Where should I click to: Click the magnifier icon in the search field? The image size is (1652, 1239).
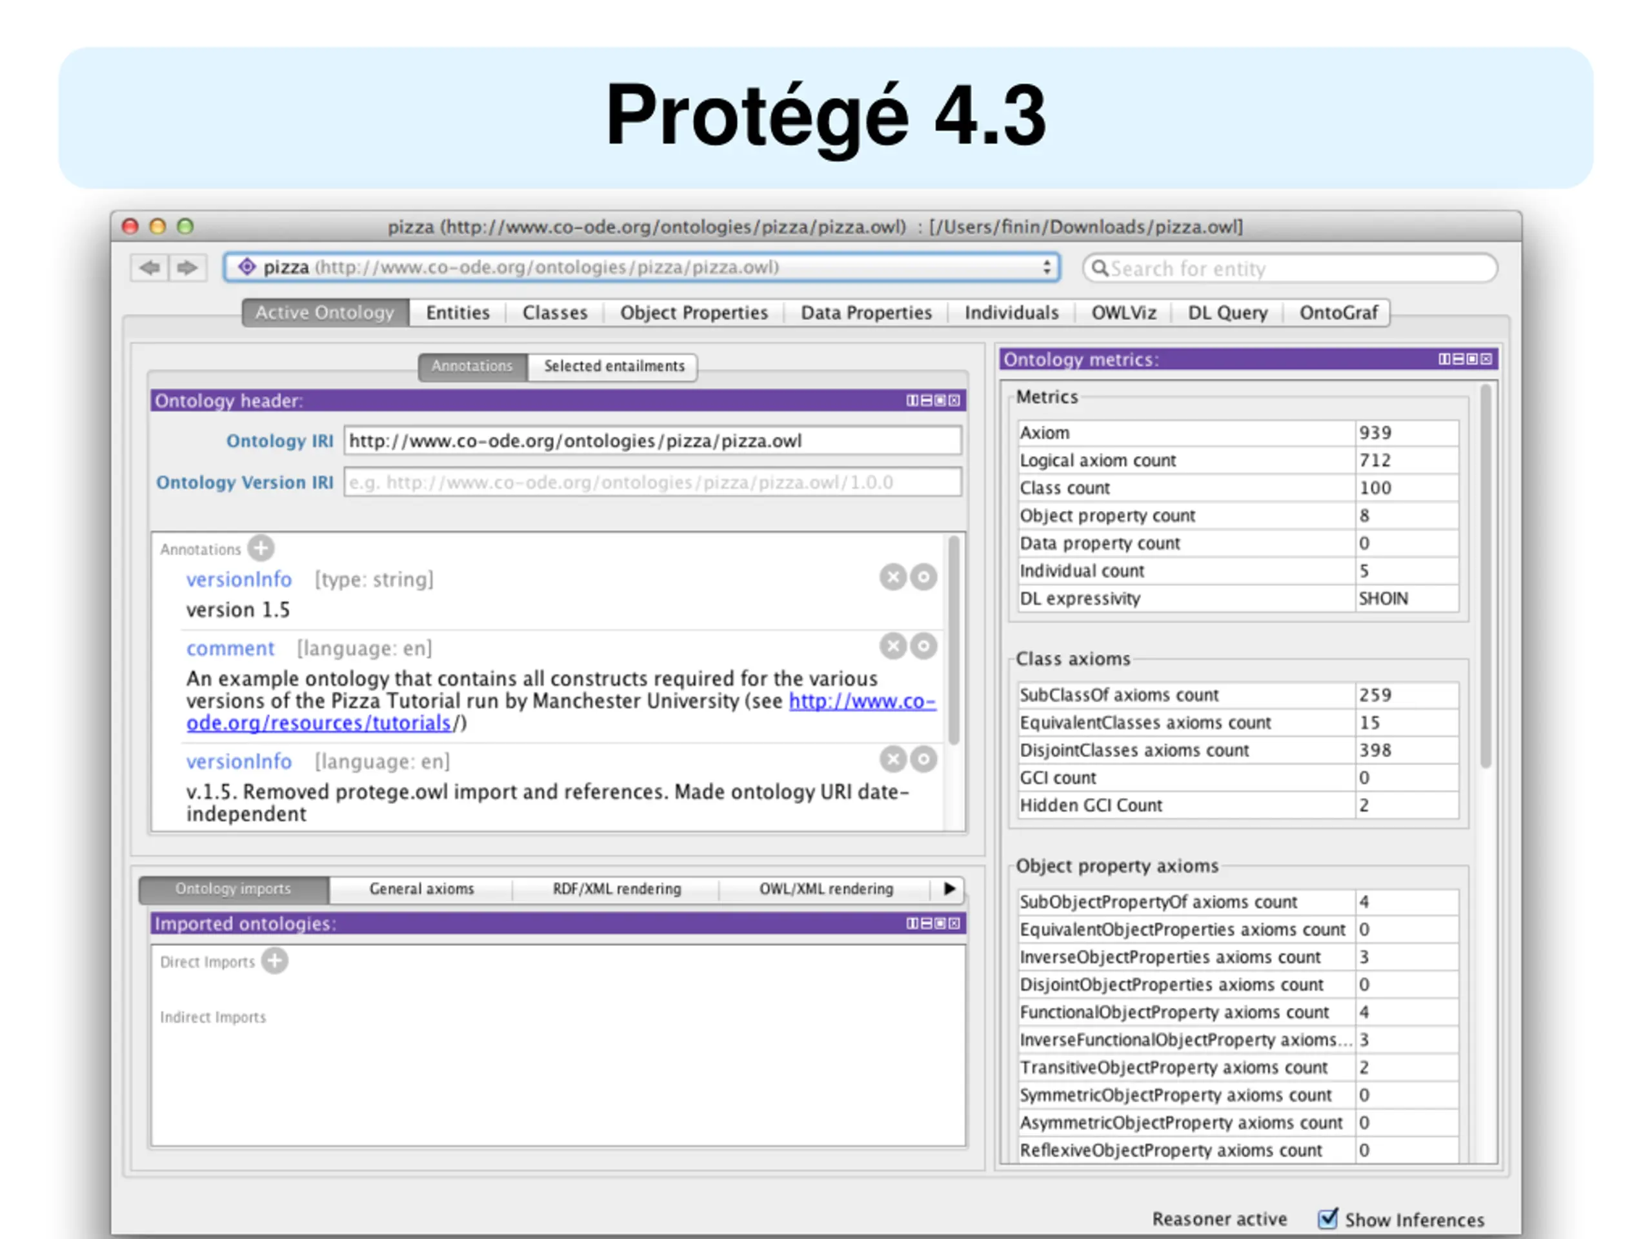(1100, 268)
